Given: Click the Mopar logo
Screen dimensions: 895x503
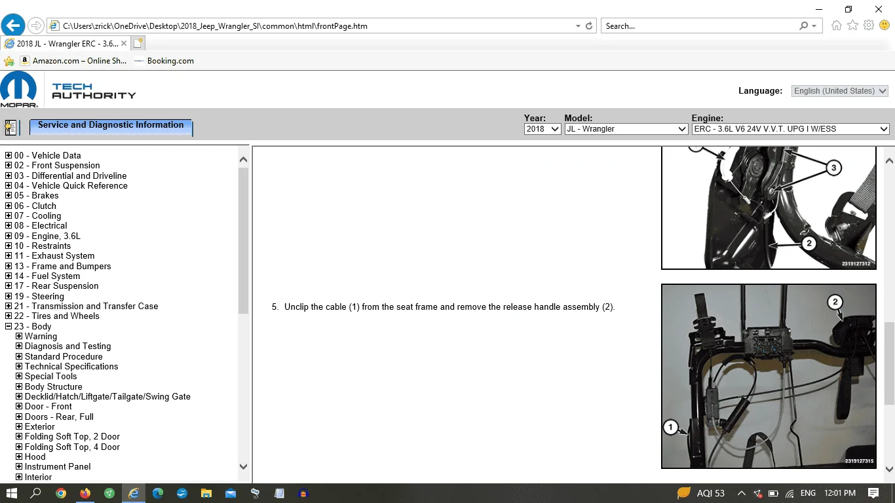Looking at the screenshot, I should tap(19, 89).
